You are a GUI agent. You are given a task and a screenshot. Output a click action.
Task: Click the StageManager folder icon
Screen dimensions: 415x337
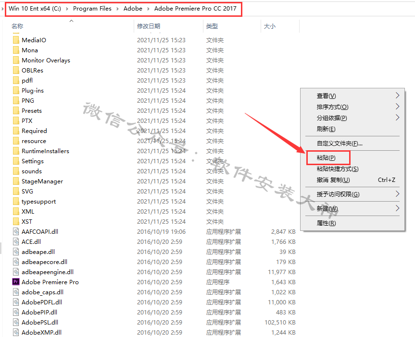pos(16,181)
